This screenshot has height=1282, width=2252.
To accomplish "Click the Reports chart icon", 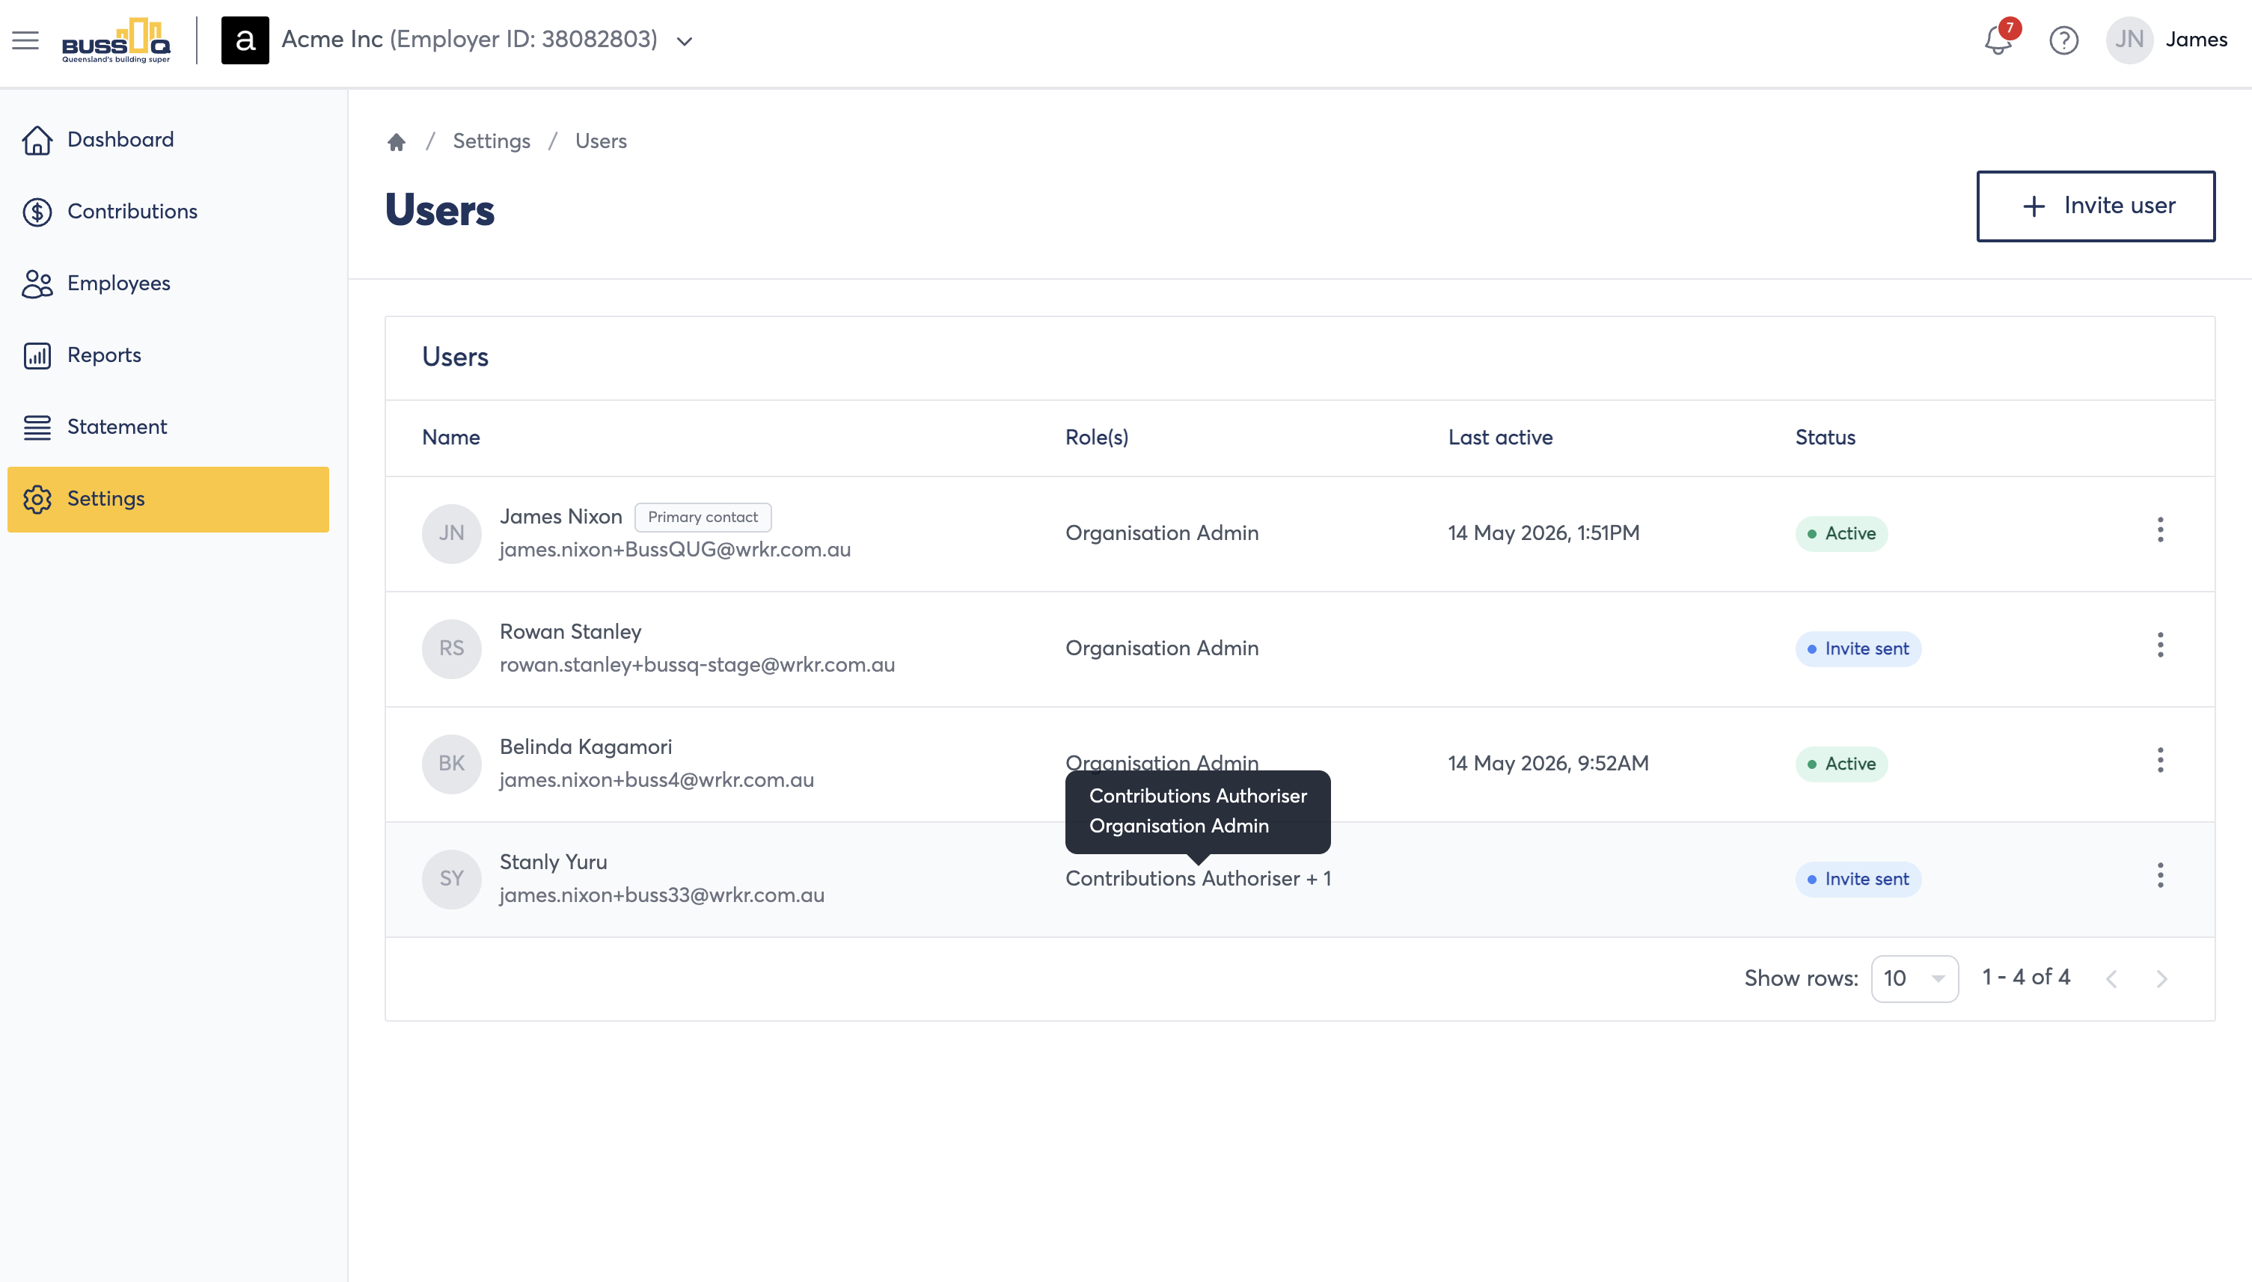I will click(37, 355).
